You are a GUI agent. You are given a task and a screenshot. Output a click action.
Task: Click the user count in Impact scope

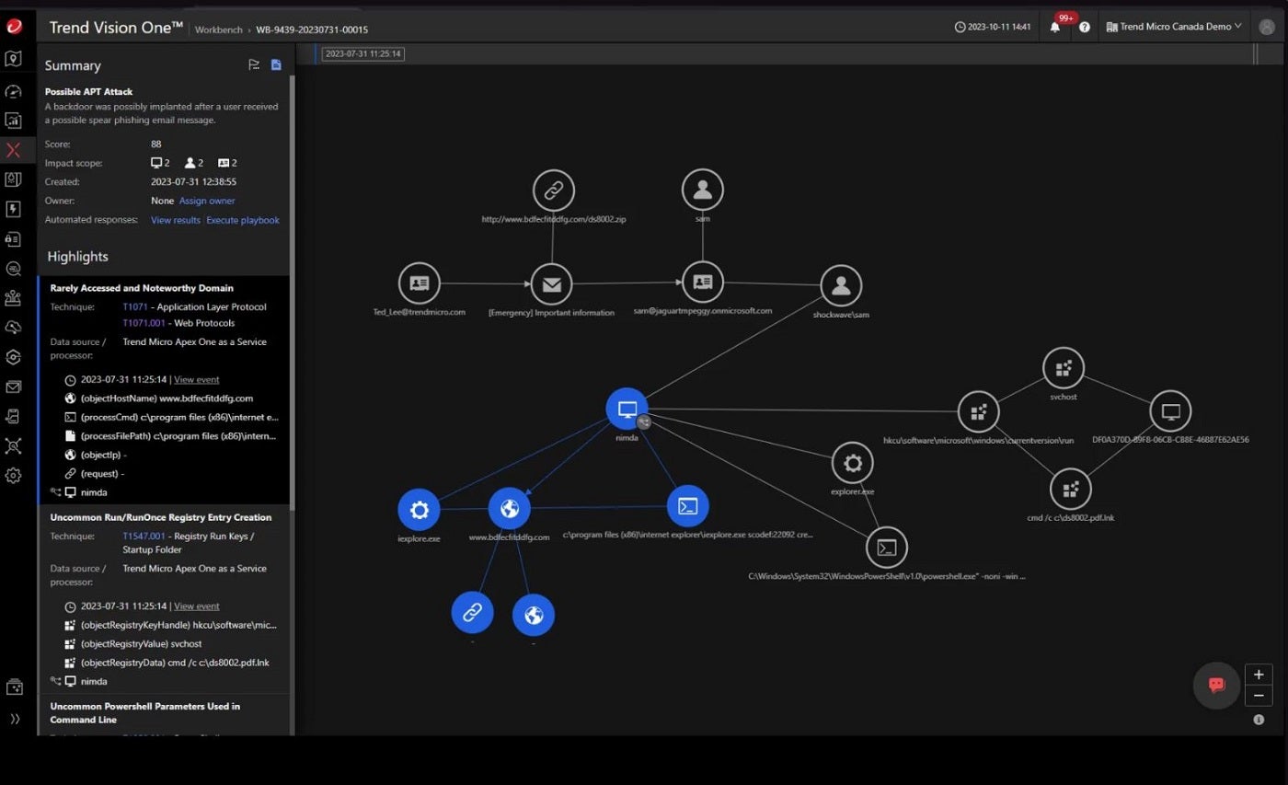pyautogui.click(x=194, y=163)
